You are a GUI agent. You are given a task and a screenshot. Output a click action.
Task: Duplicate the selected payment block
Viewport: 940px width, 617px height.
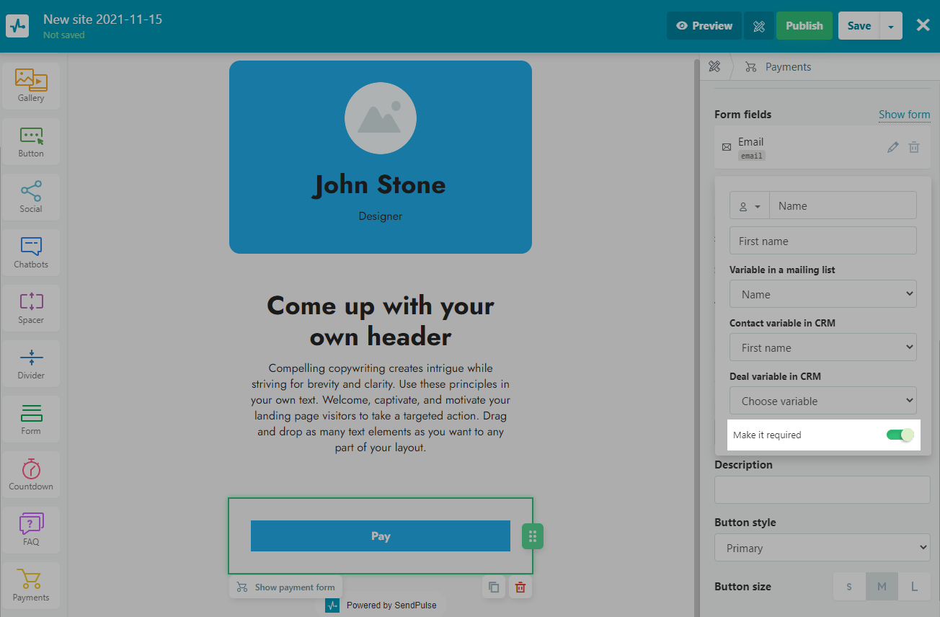(x=493, y=587)
